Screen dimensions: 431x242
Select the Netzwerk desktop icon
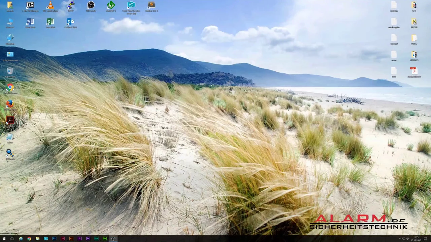pos(10,39)
